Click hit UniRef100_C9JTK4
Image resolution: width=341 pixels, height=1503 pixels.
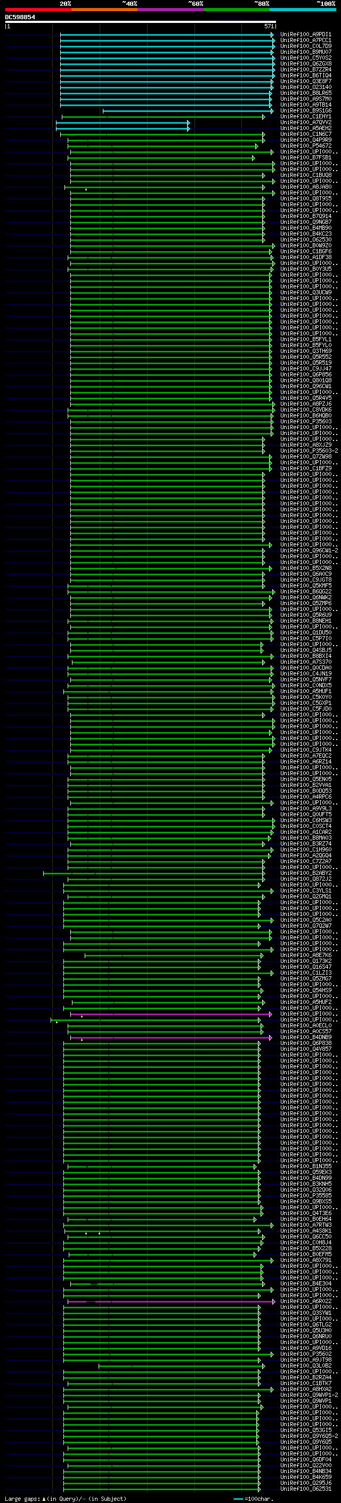305,750
